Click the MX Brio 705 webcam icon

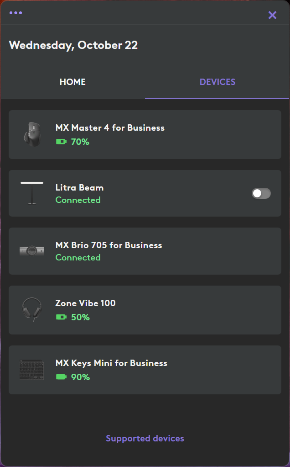pyautogui.click(x=32, y=251)
